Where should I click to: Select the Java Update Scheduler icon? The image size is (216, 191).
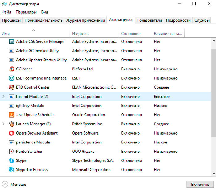coord(11,115)
